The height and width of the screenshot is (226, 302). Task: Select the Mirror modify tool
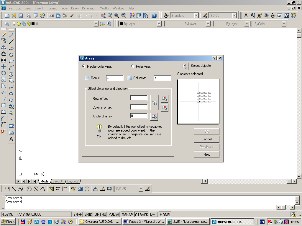click(x=4, y=47)
